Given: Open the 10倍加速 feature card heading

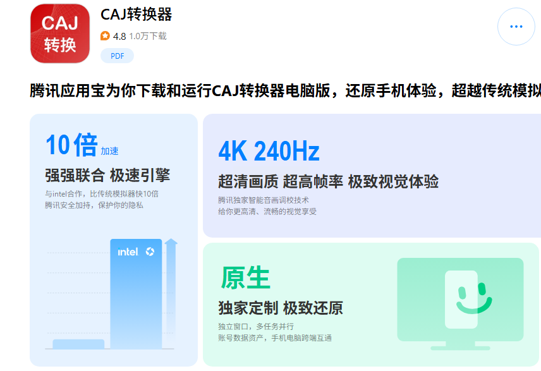Looking at the screenshot, I should [82, 145].
